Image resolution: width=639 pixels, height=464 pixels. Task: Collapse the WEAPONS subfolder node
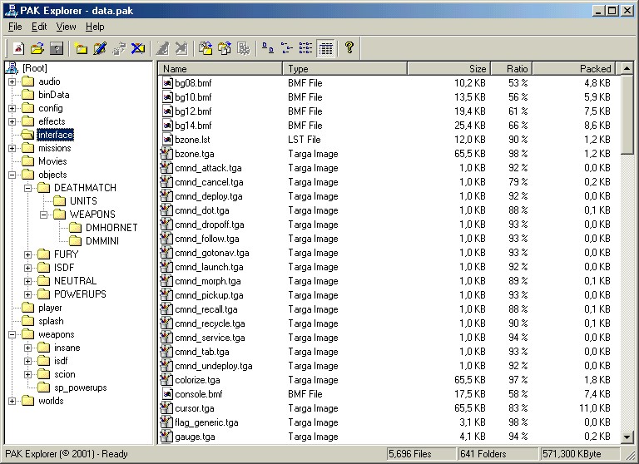click(x=43, y=215)
